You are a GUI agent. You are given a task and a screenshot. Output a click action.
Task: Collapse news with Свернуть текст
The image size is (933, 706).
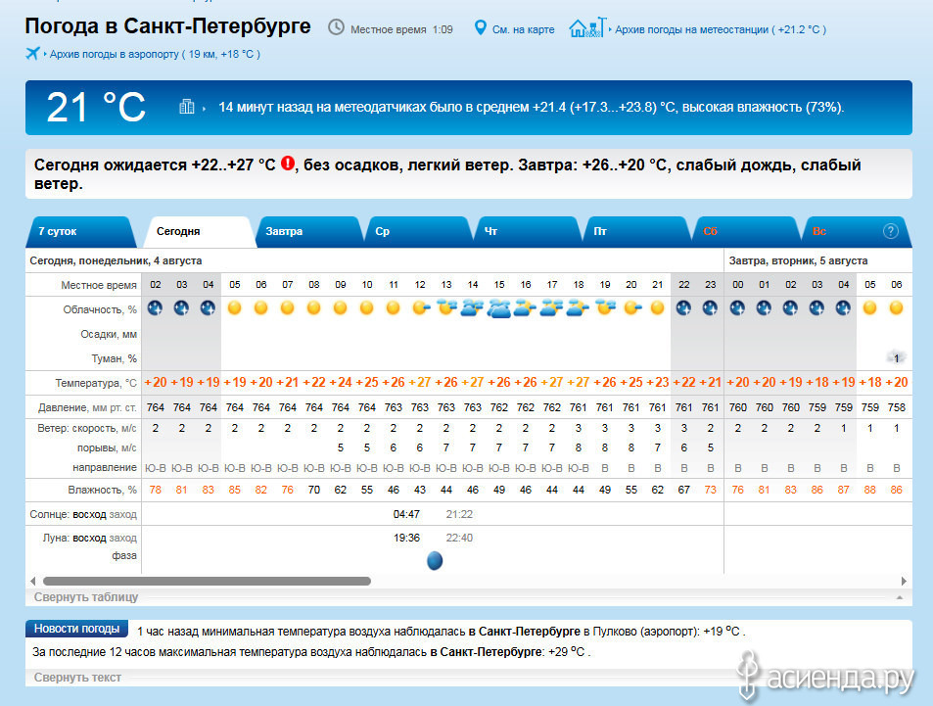77,677
